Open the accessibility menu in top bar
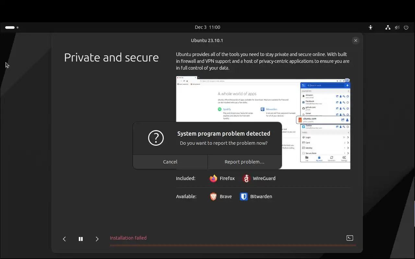 (x=371, y=28)
